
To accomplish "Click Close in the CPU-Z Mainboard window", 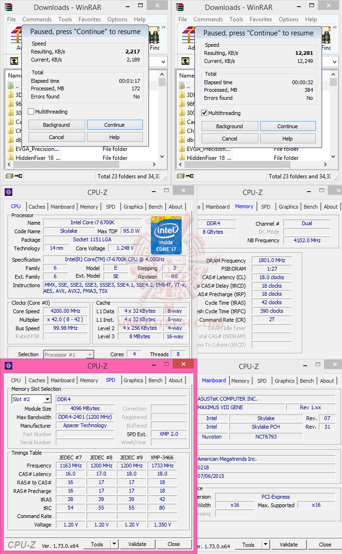I will (324, 545).
